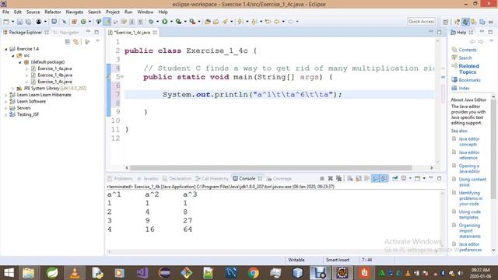The image size is (498, 280).
Task: Open the Project menu
Action: pos(113,12)
